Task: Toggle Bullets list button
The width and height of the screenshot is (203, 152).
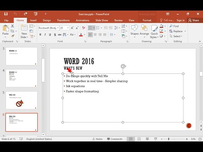Action: pyautogui.click(x=90, y=28)
